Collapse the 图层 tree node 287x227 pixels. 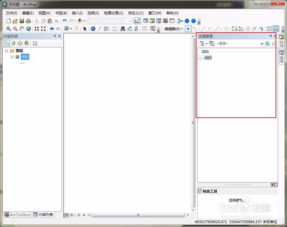pos(7,50)
